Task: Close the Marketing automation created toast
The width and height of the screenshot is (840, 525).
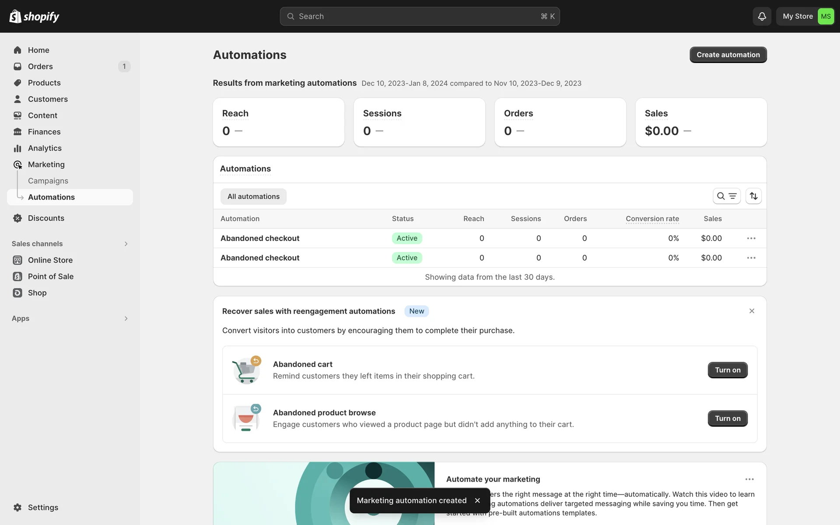Action: click(477, 500)
